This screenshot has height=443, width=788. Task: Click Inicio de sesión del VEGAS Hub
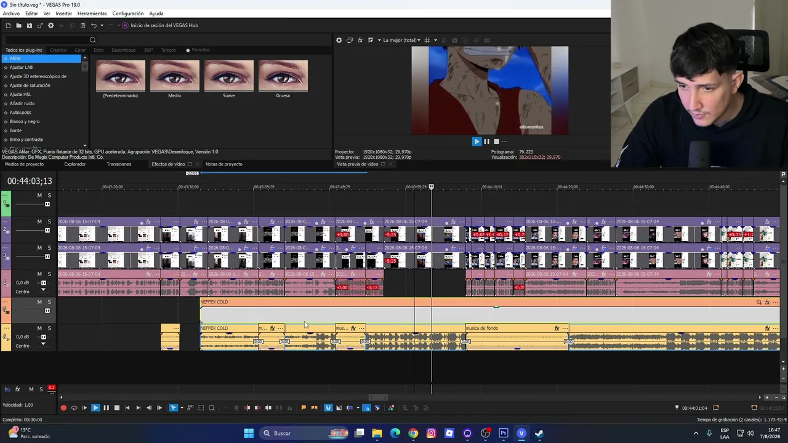pos(160,25)
